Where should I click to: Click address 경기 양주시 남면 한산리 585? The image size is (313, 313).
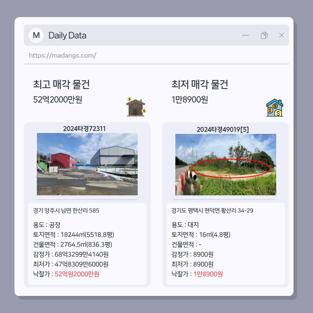[66, 211]
